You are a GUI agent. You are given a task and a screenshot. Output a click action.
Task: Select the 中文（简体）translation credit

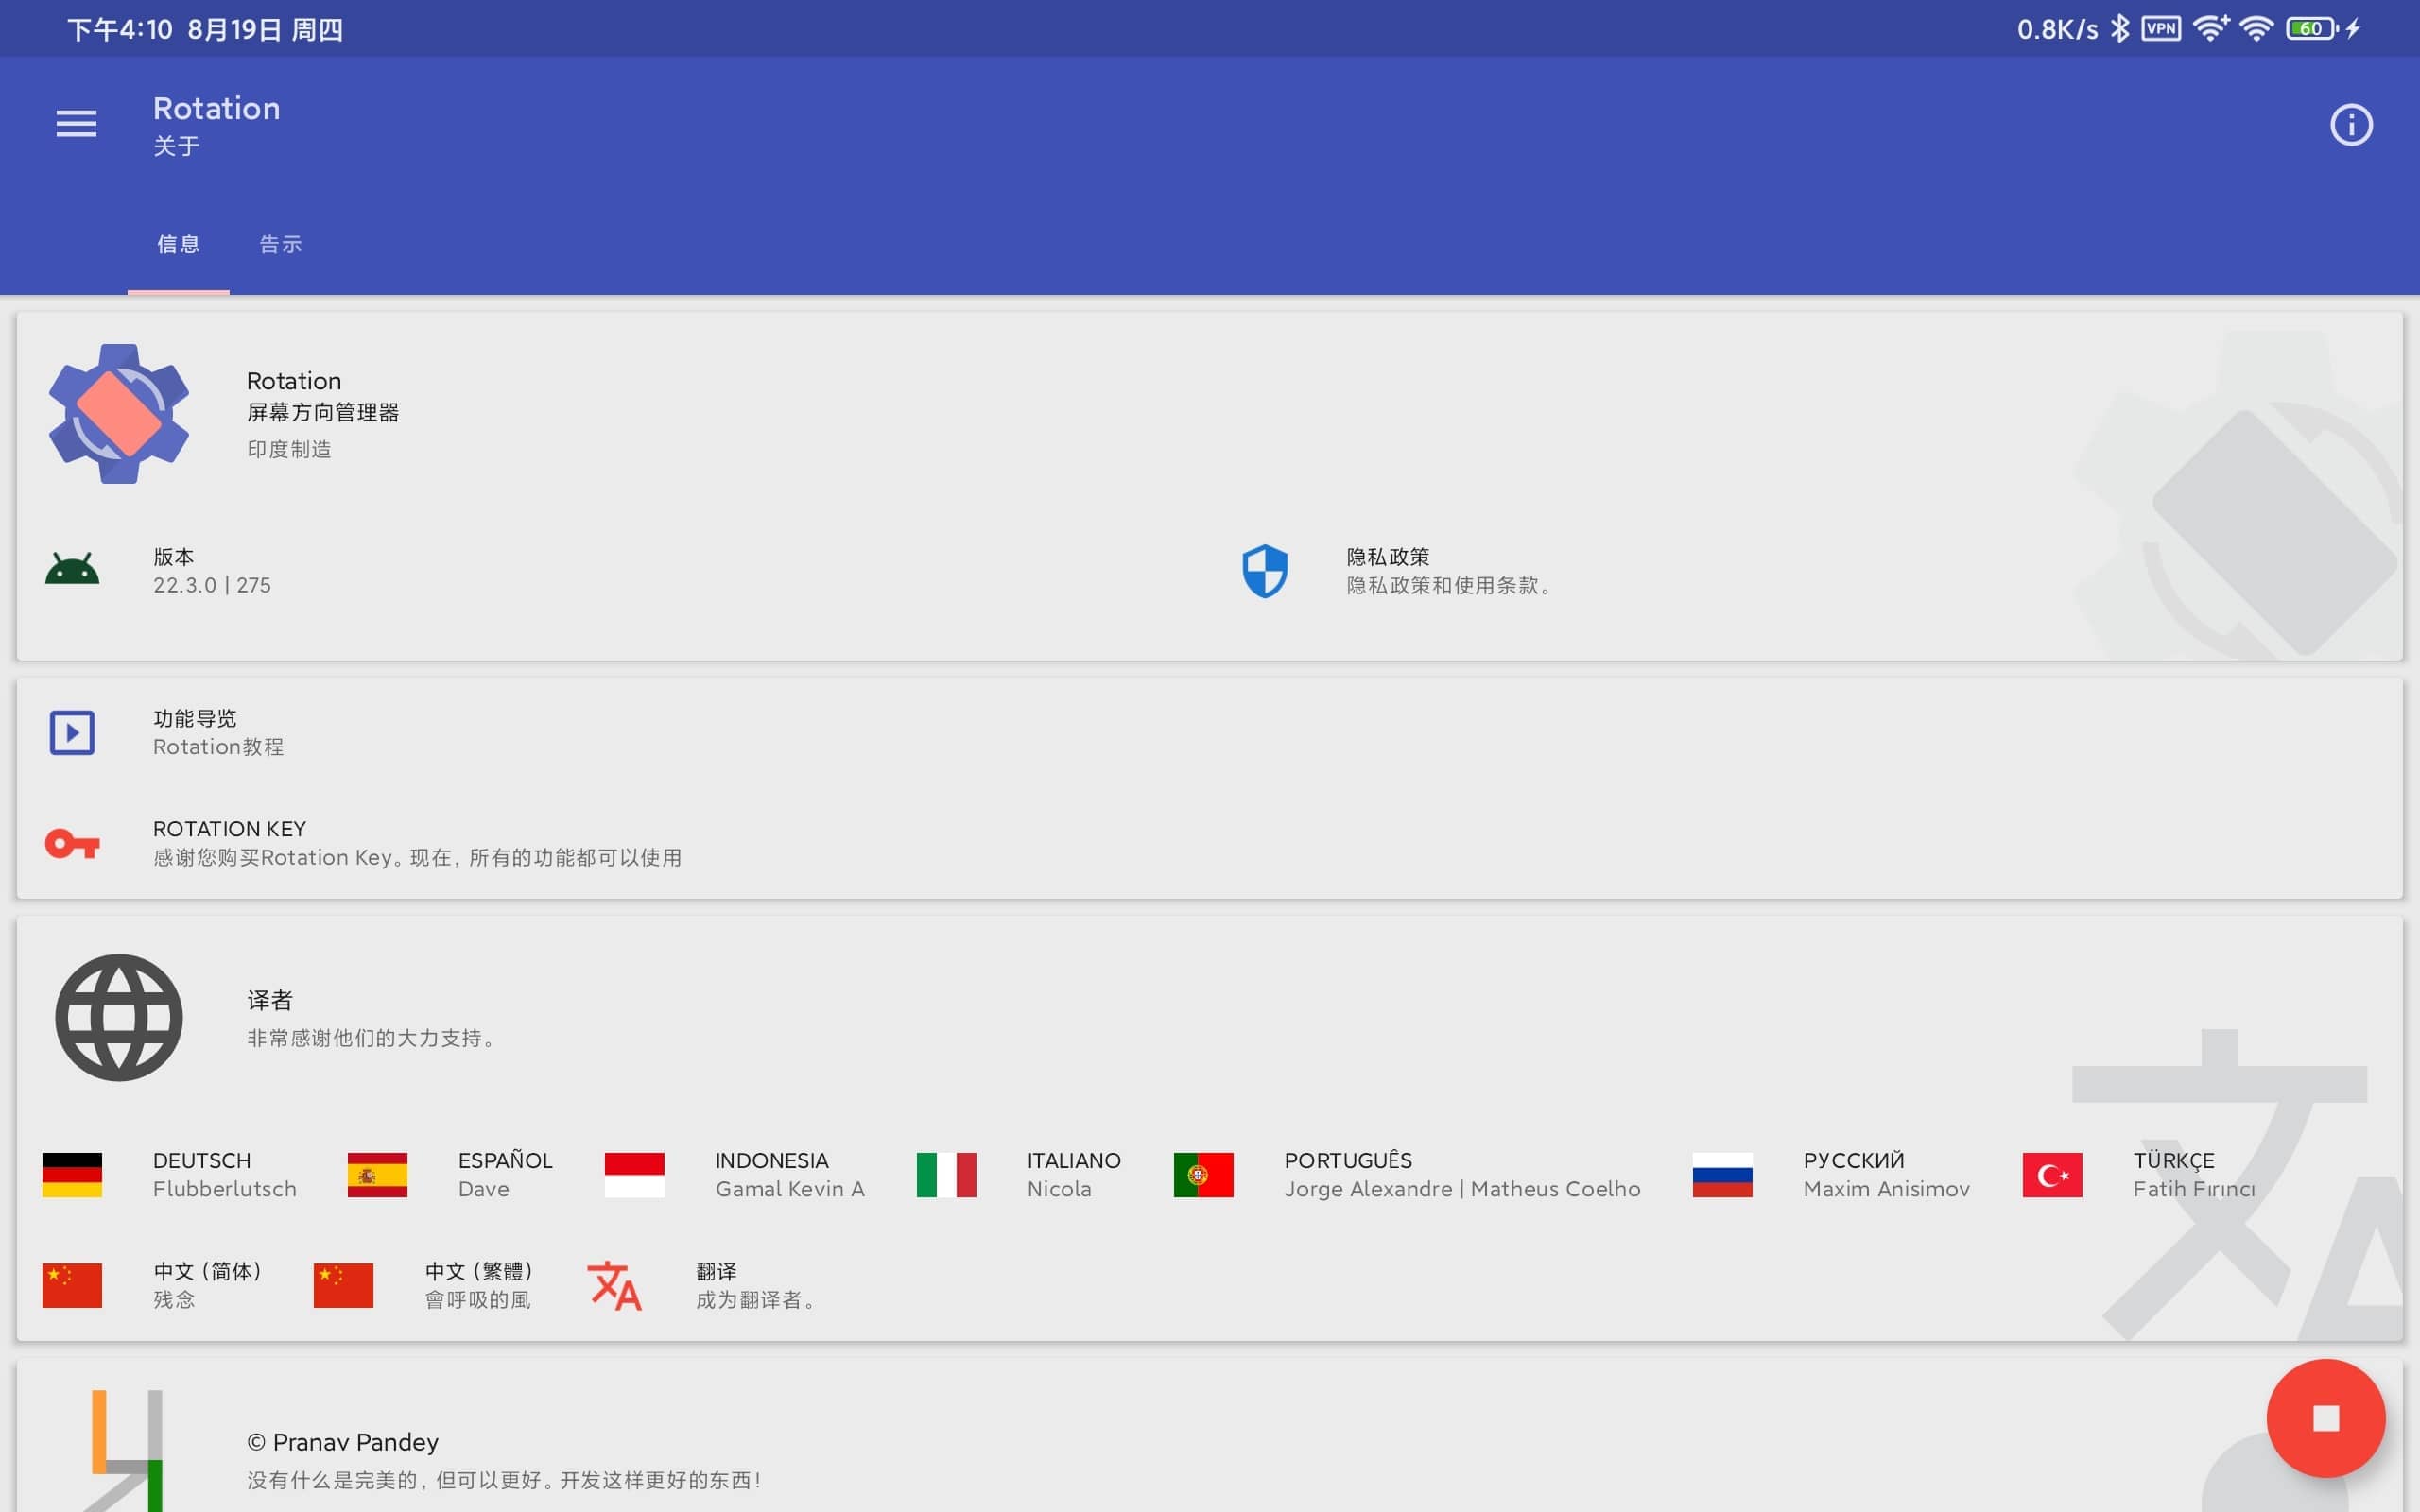[x=205, y=1284]
